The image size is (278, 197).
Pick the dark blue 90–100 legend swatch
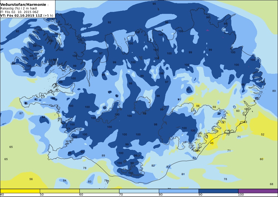tap(219, 191)
